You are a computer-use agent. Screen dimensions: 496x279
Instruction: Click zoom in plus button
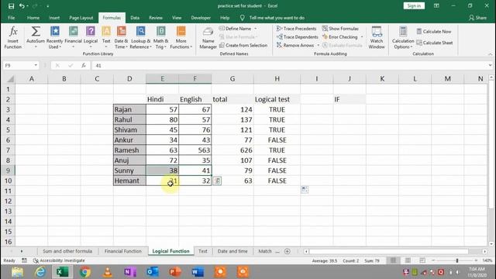476,260
